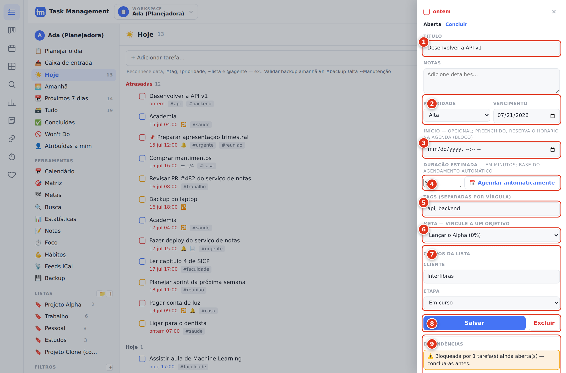Click the Excluir button
Screen dimensions: 566x373
pyautogui.click(x=544, y=323)
